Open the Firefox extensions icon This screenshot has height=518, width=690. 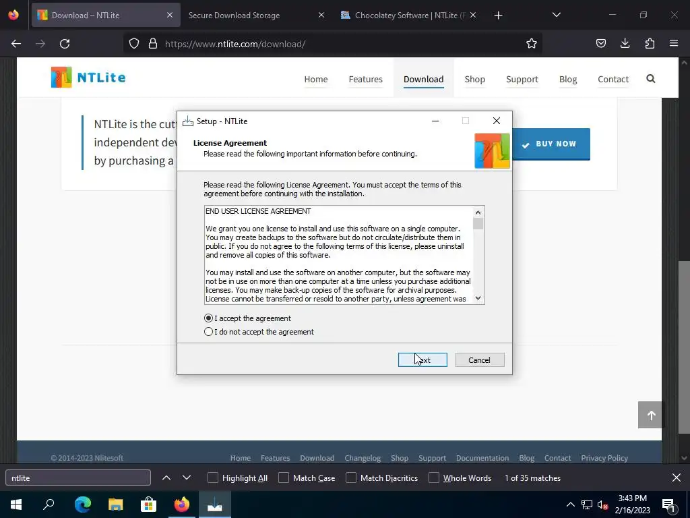pos(650,44)
